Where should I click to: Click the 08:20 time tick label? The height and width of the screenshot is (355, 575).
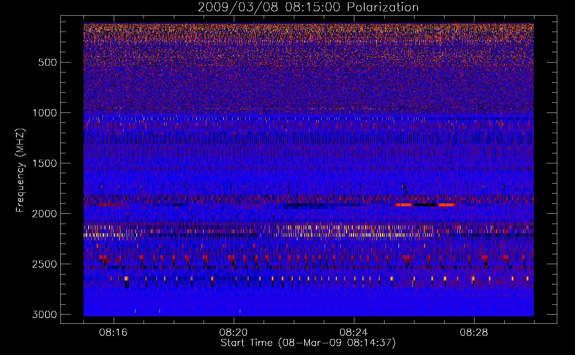click(x=233, y=333)
